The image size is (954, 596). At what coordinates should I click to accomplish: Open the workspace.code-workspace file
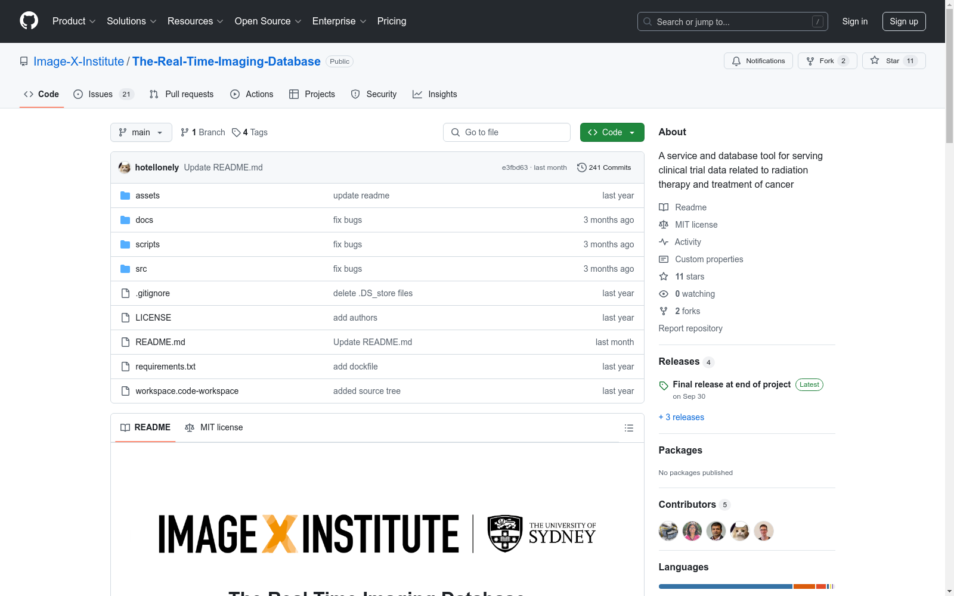point(187,391)
